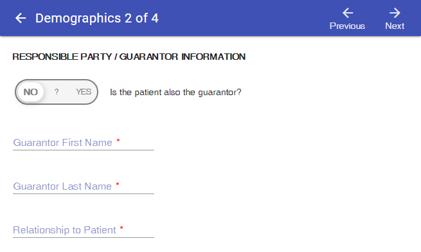Advance using the Next label
Image resolution: width=421 pixels, height=252 pixels.
pyautogui.click(x=395, y=26)
